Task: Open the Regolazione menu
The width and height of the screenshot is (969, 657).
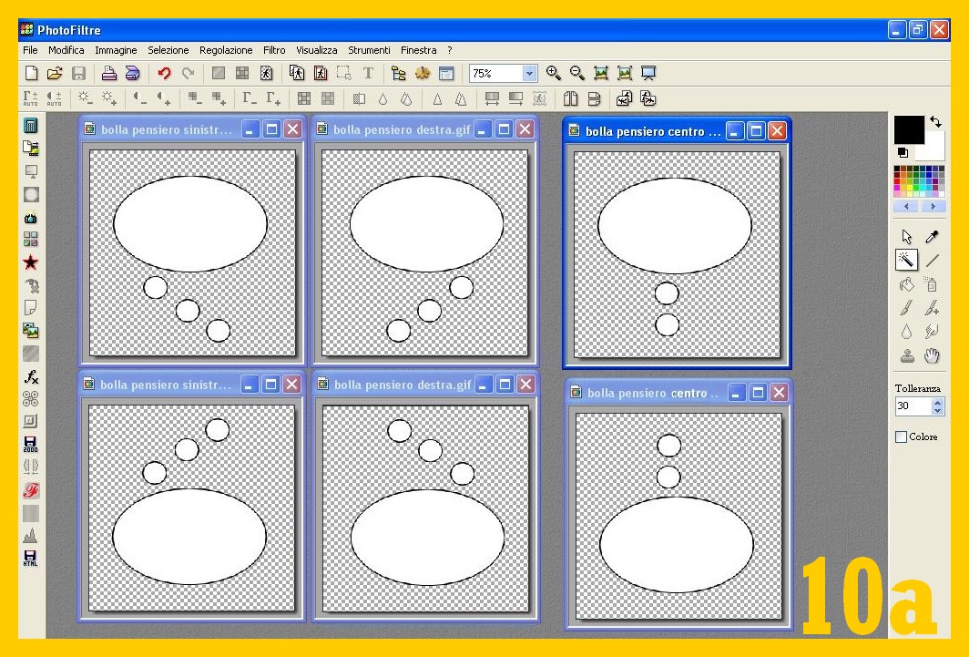Action: coord(226,50)
